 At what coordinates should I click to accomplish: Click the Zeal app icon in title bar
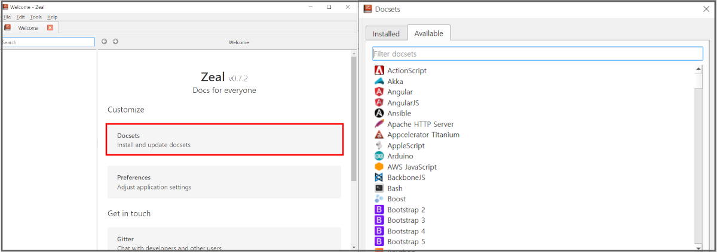(5, 7)
